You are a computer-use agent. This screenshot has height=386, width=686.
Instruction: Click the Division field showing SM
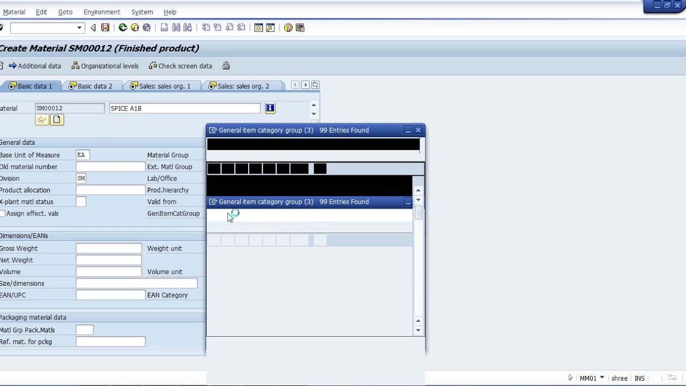pos(81,178)
